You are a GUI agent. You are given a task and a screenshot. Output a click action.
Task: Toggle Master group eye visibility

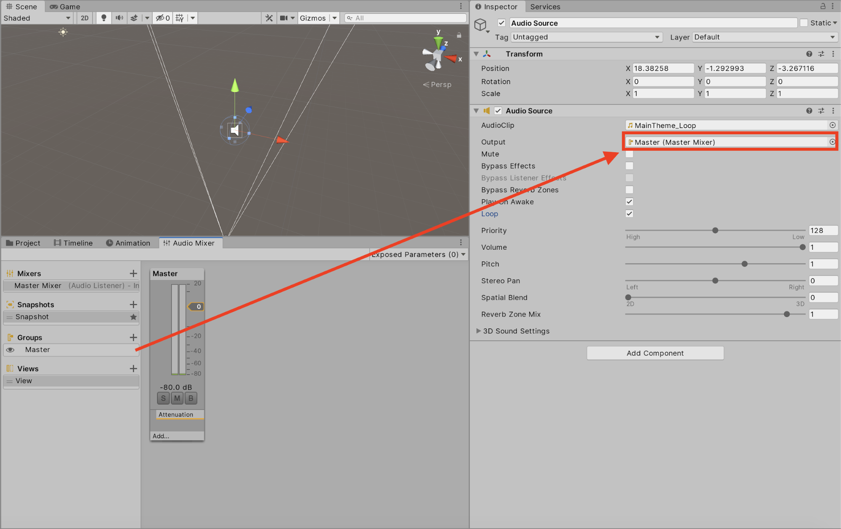point(11,350)
